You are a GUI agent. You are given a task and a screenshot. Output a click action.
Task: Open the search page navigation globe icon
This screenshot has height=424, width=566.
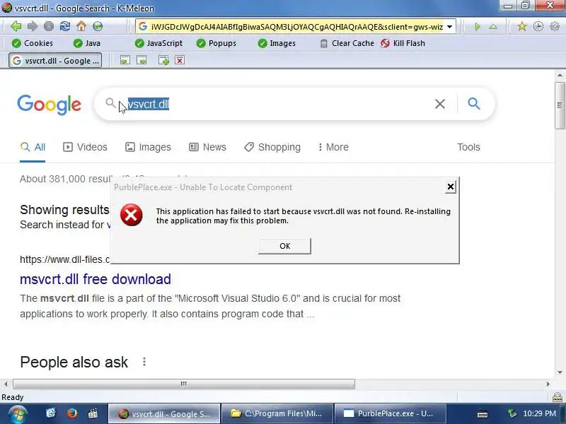click(98, 26)
